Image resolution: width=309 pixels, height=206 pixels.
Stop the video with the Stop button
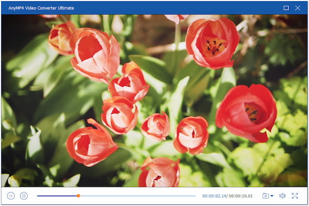pyautogui.click(x=24, y=196)
